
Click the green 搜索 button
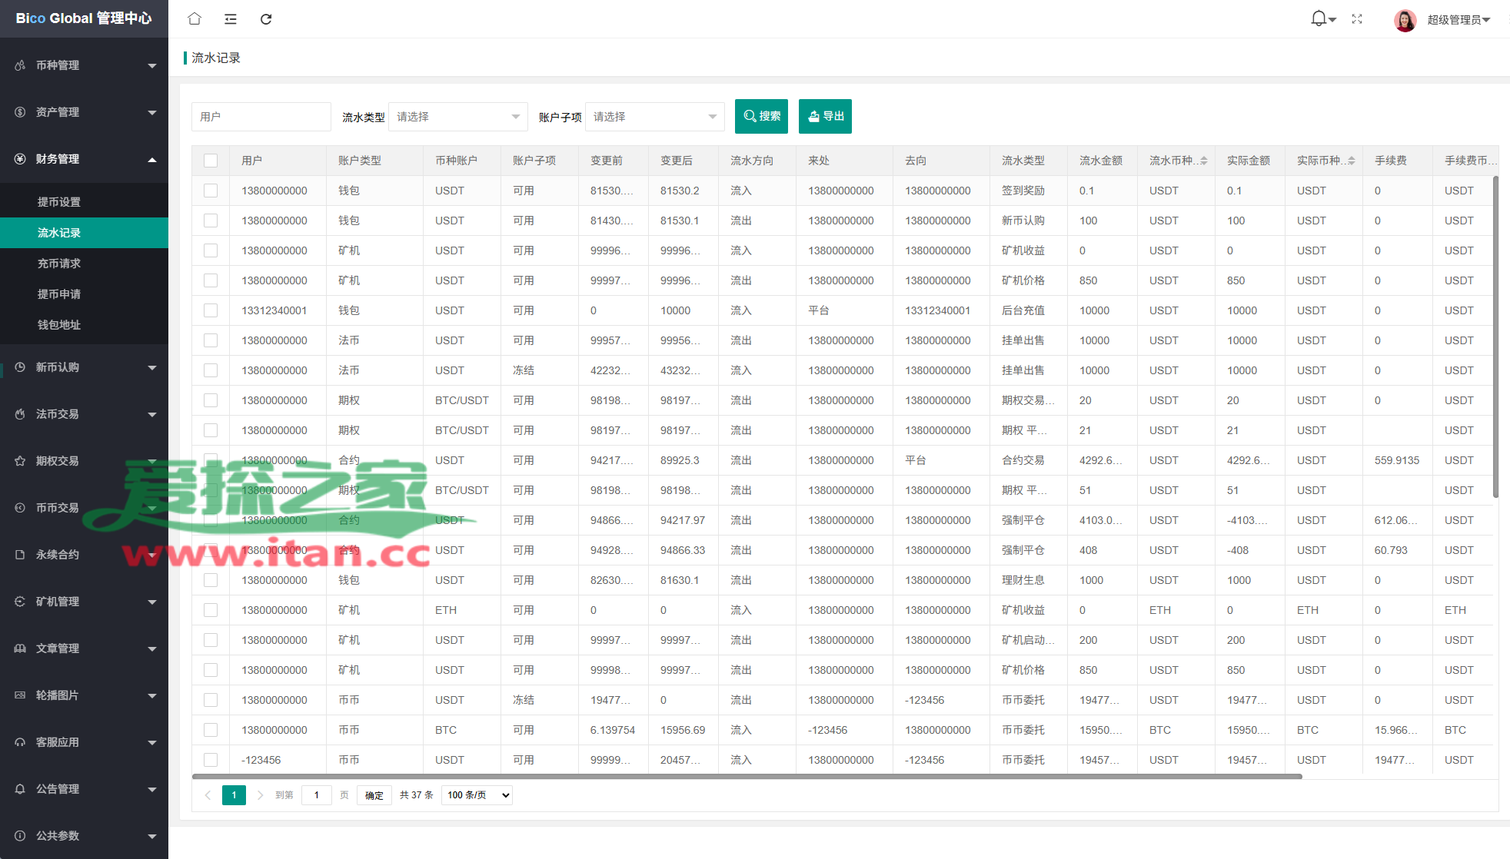(x=761, y=117)
